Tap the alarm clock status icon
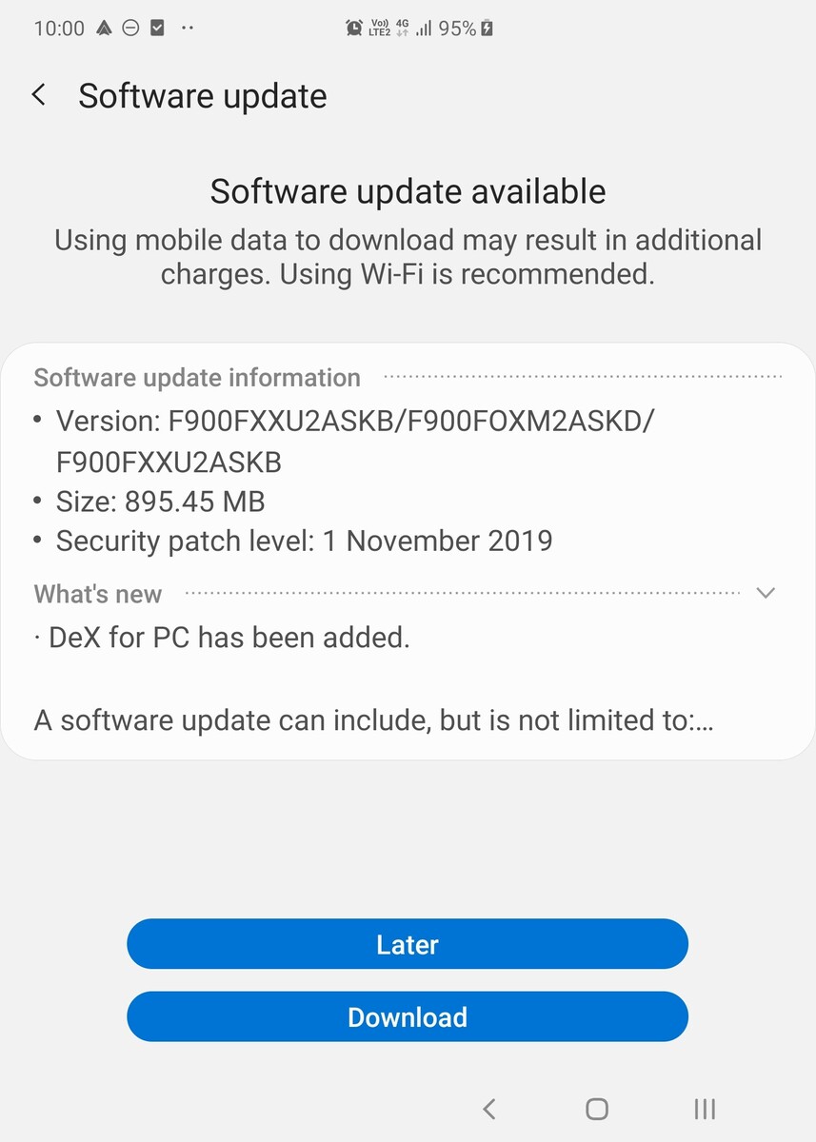 [354, 29]
